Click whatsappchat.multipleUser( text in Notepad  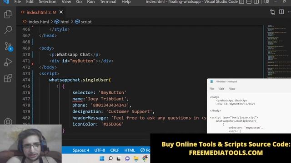point(236,121)
